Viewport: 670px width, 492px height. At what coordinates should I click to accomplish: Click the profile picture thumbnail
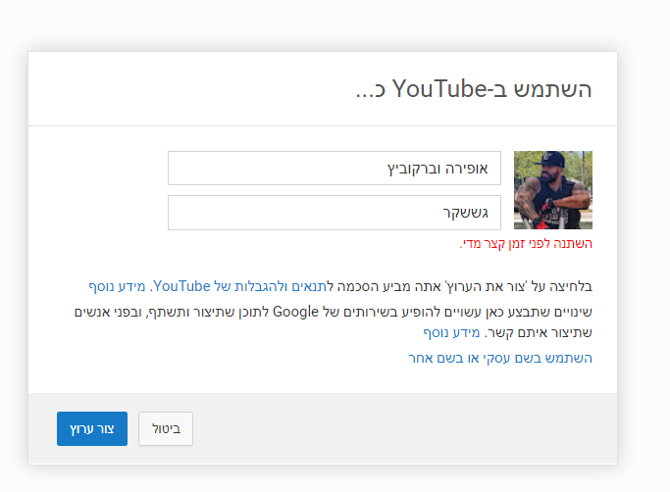[553, 190]
